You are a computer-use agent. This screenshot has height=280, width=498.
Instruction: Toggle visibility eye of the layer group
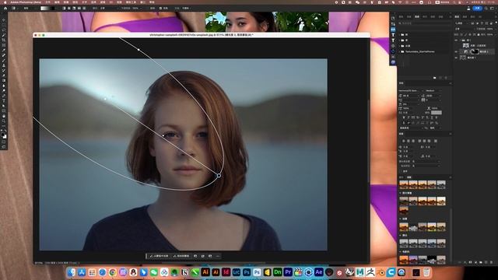click(x=456, y=40)
